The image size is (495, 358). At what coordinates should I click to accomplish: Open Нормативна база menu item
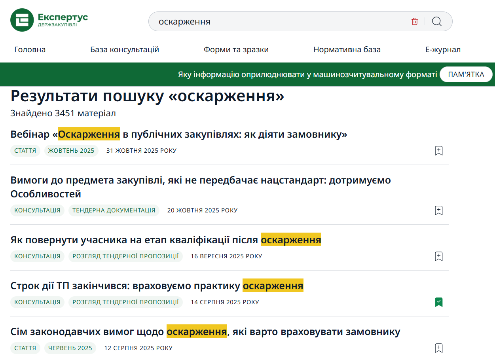tap(347, 49)
